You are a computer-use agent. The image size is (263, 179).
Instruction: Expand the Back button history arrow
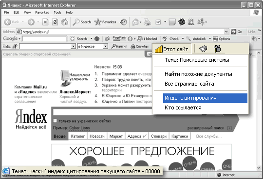click(x=23, y=22)
